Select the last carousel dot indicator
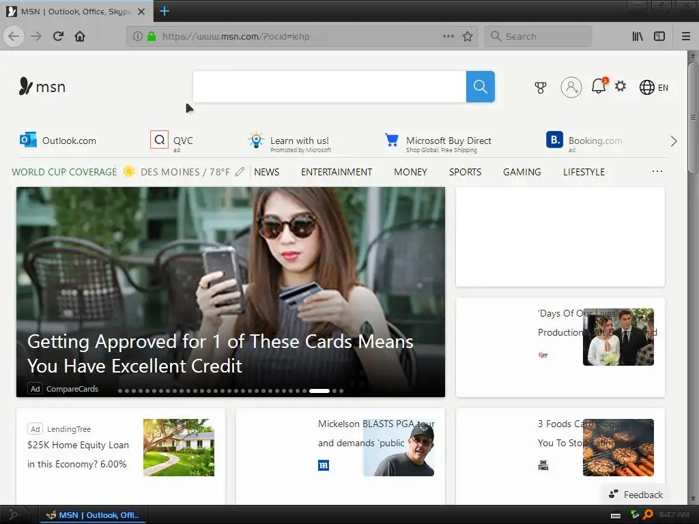Screen dimensions: 699x524 (341, 391)
